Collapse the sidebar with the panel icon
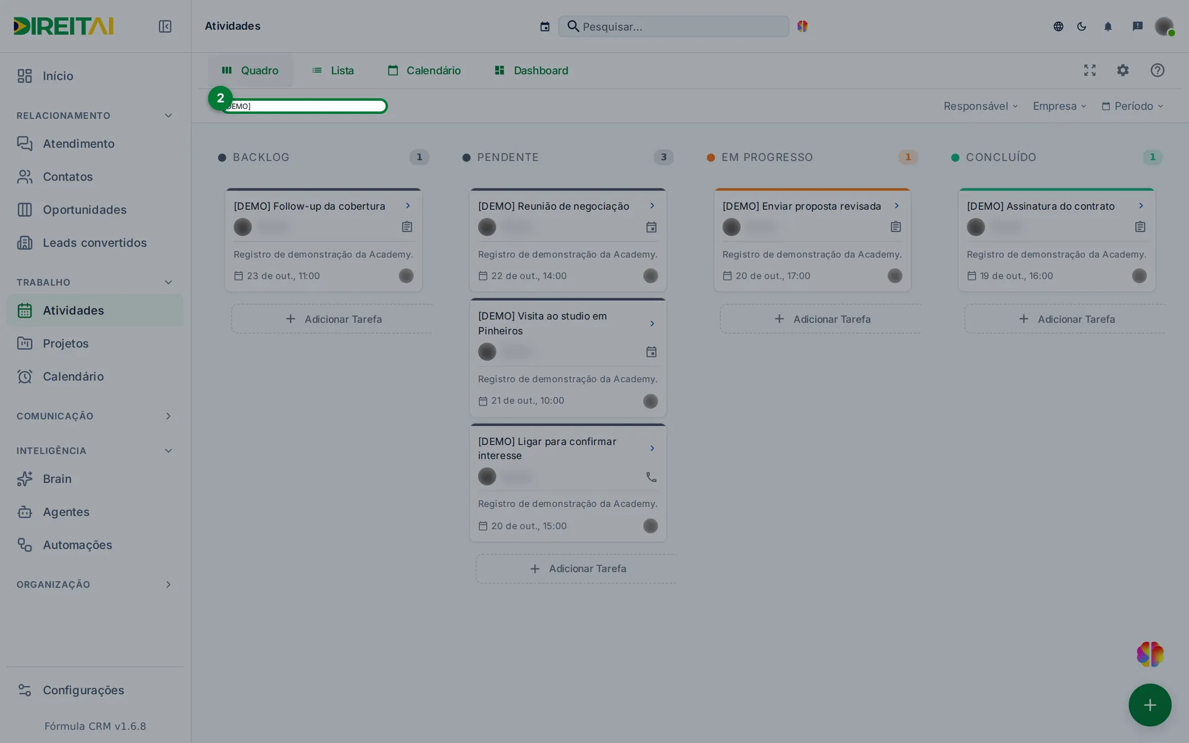This screenshot has height=743, width=1189. point(165,26)
